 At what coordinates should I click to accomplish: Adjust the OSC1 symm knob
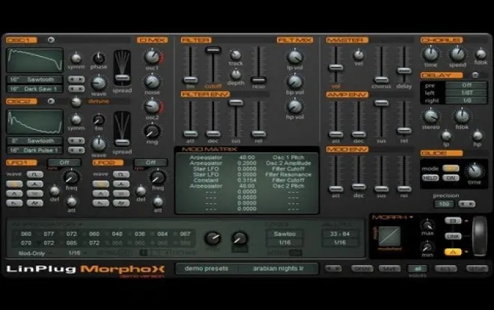click(76, 58)
